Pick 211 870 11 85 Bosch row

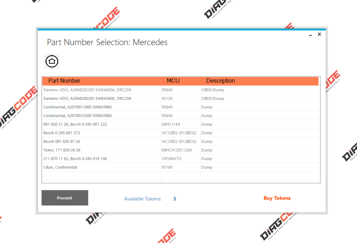(181, 159)
